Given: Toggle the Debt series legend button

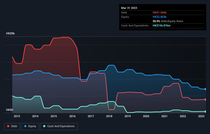Looking at the screenshot, I should point(12,126).
